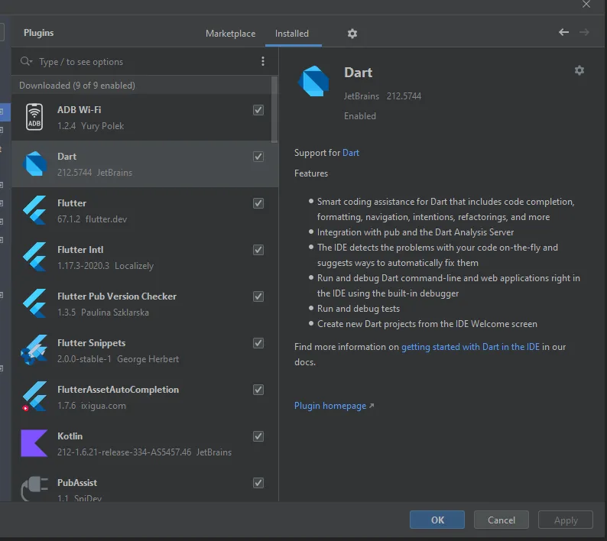Select the 'Flutter Pub Version Checker' name

click(116, 296)
